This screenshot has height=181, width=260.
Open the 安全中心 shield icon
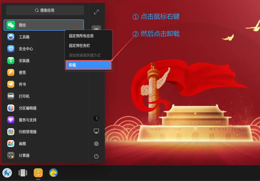coord(11,49)
